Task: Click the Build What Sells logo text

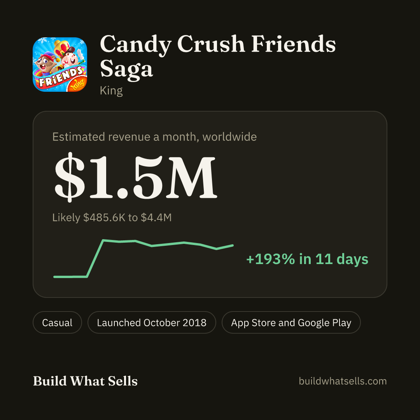Action: point(85,381)
